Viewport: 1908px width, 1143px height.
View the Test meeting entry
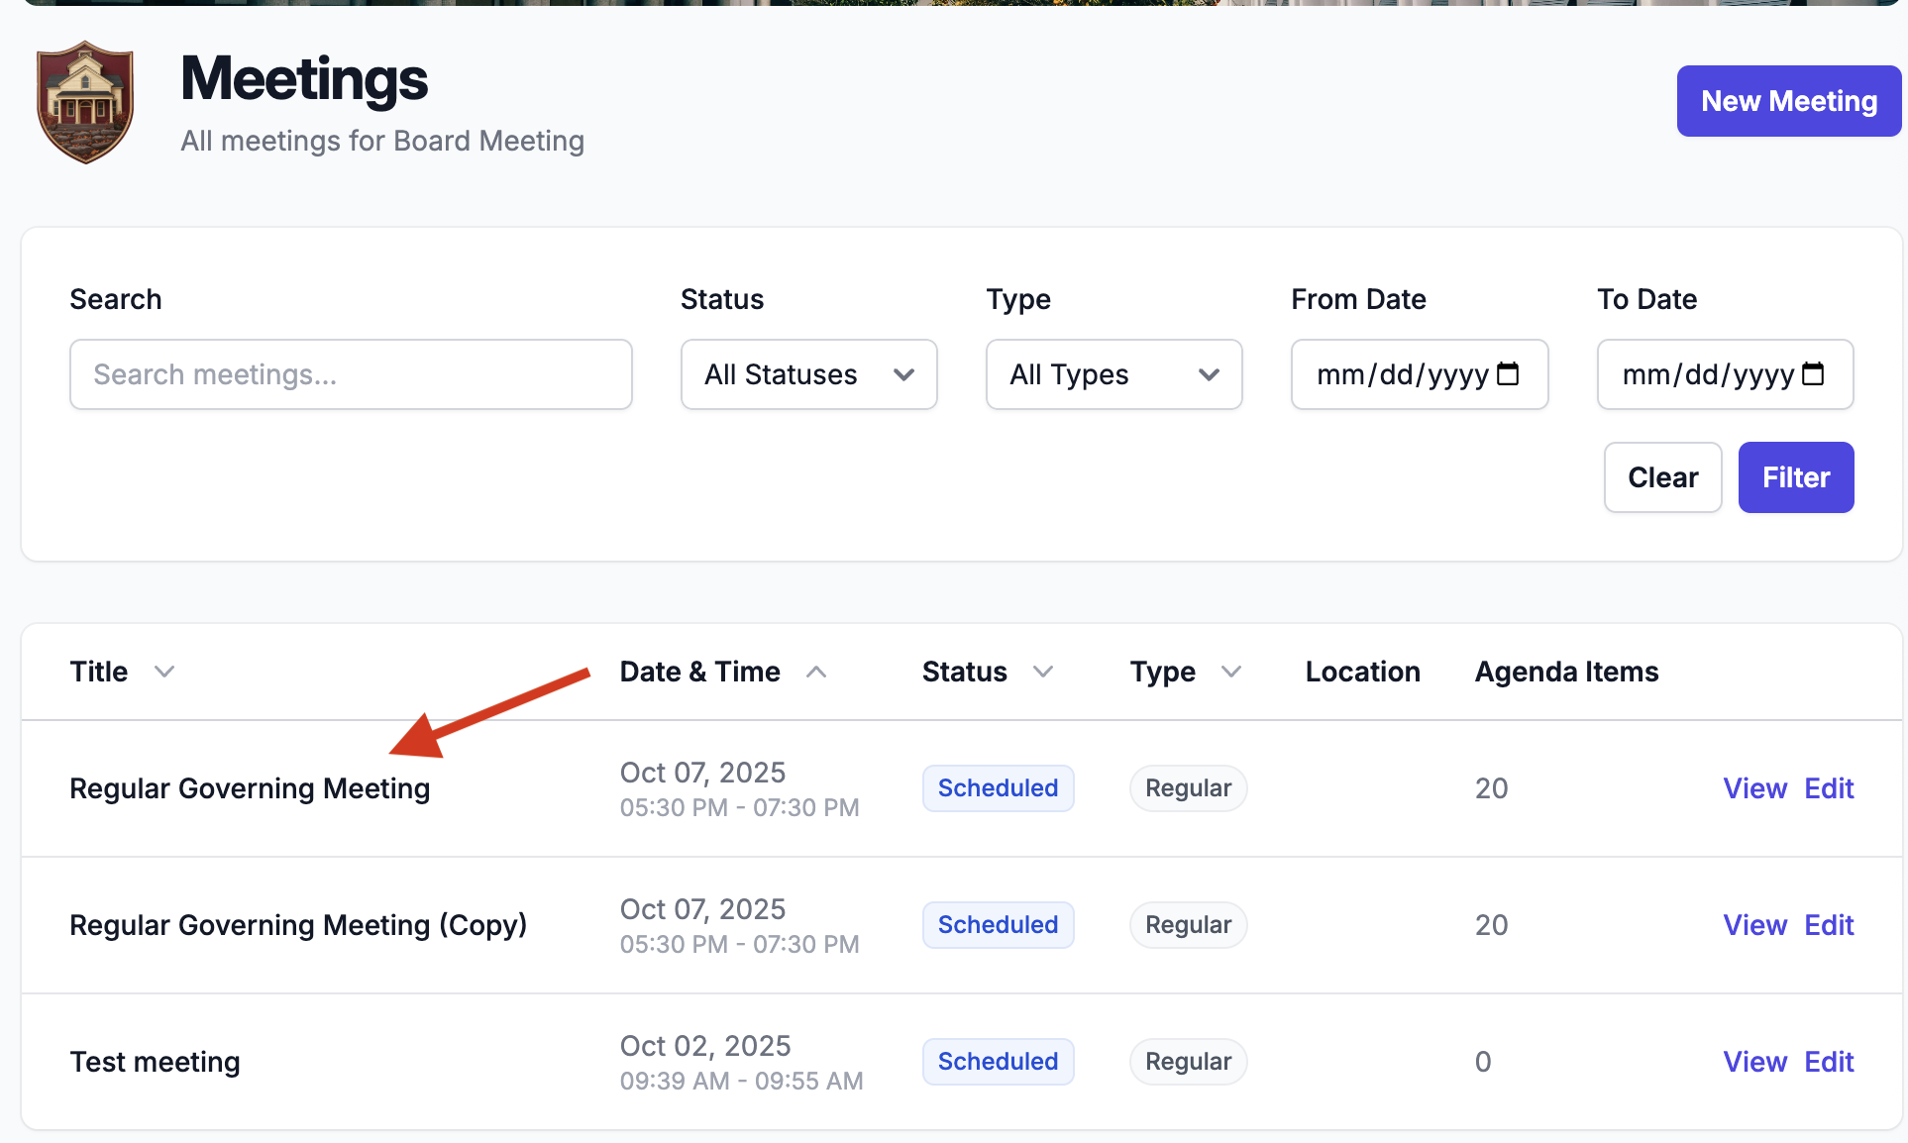click(1754, 1062)
